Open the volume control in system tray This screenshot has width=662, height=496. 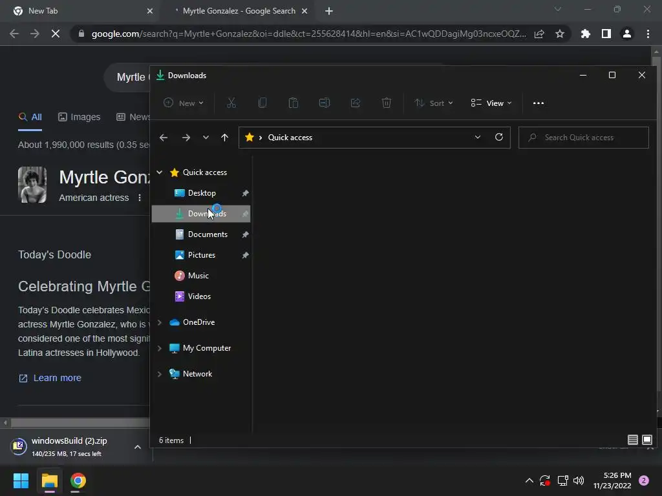[x=579, y=480]
